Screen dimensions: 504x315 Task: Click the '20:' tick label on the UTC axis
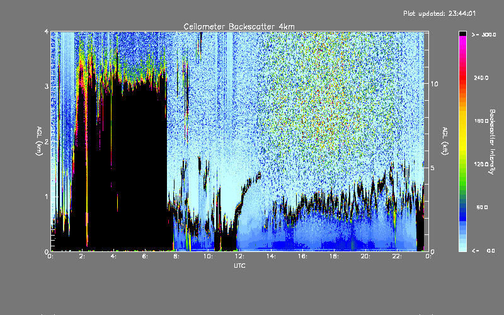pos(365,256)
